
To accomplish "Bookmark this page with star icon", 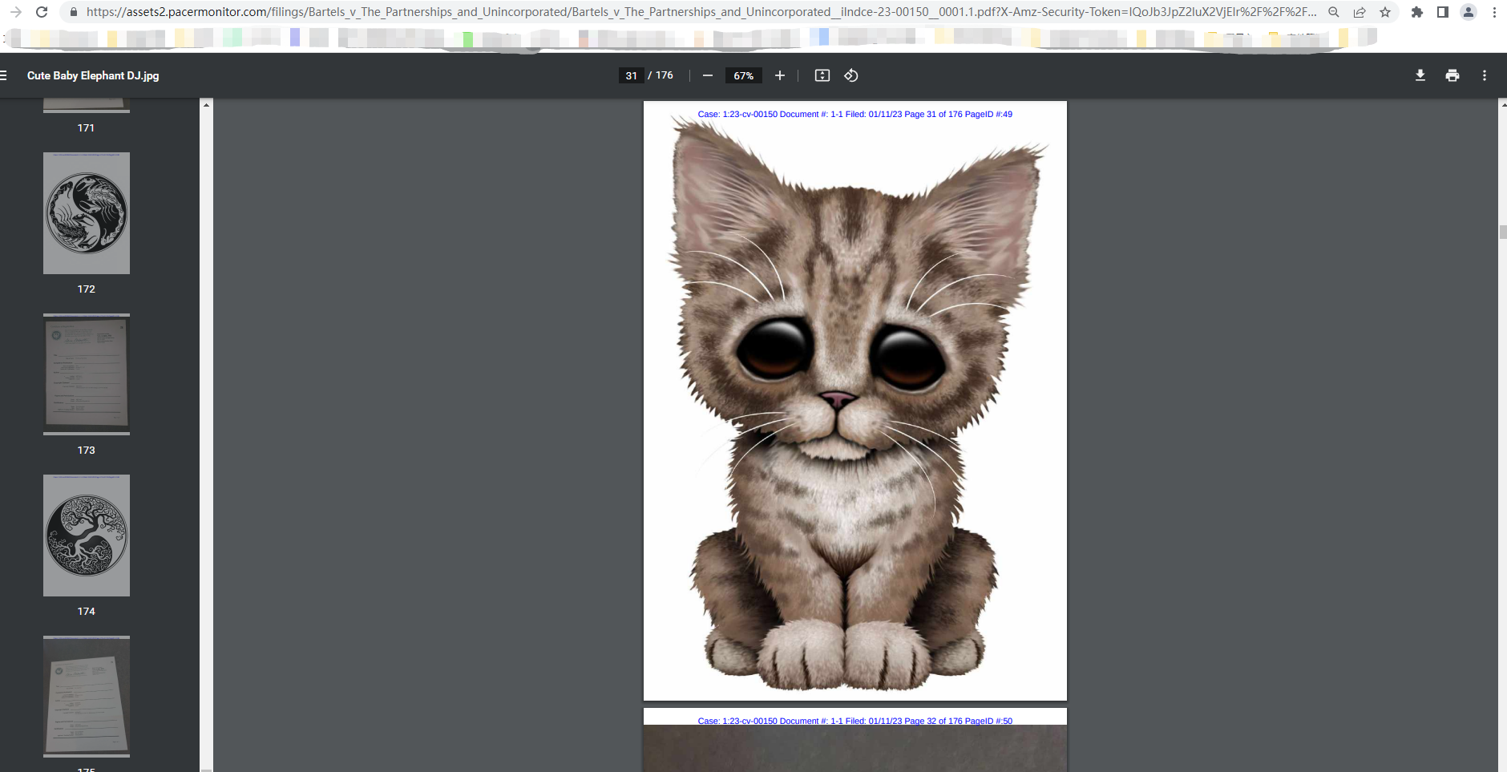I will click(x=1384, y=12).
